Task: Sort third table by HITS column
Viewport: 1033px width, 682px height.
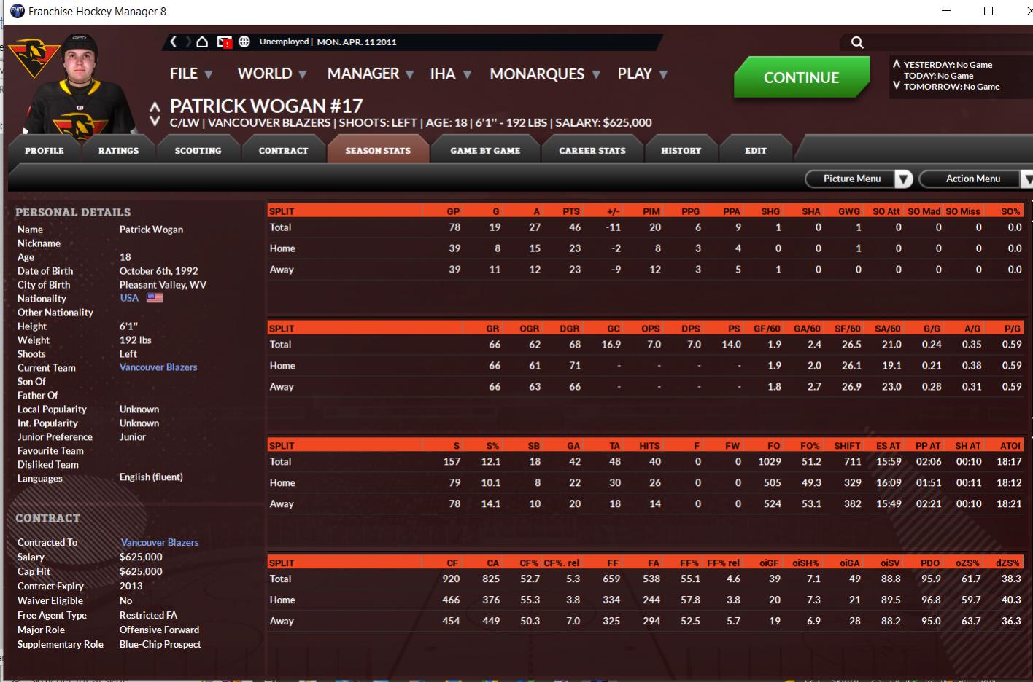Action: point(649,446)
